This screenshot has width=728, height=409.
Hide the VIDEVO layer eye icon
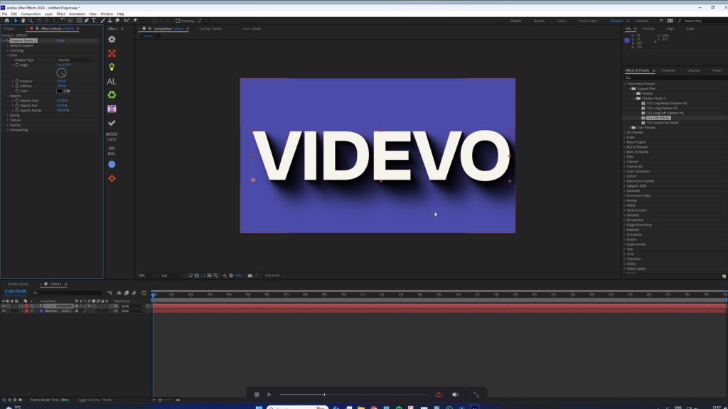[x=4, y=306]
